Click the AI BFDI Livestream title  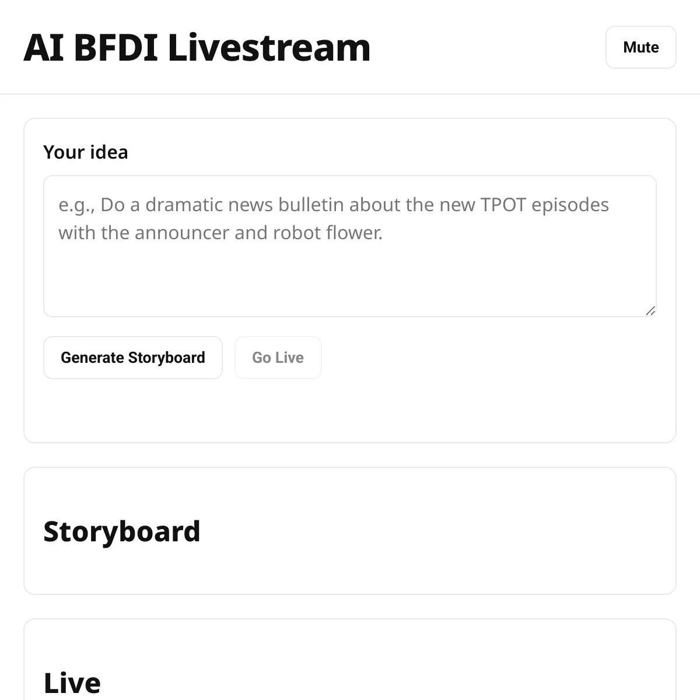click(197, 47)
